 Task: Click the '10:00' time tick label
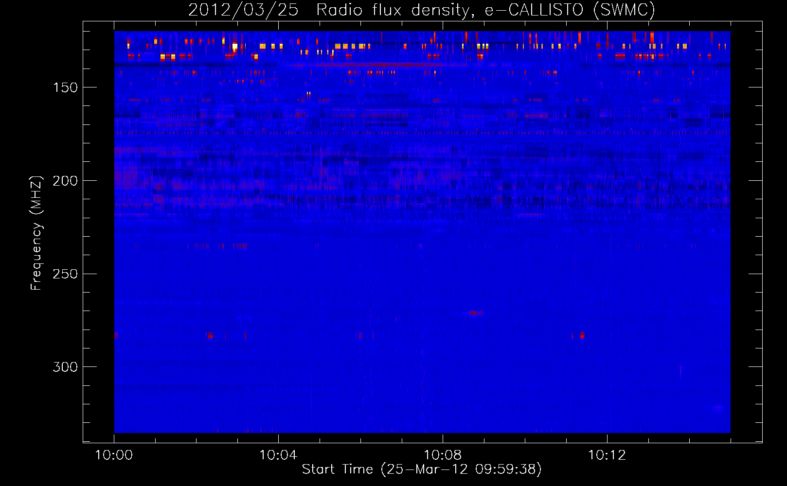(114, 455)
